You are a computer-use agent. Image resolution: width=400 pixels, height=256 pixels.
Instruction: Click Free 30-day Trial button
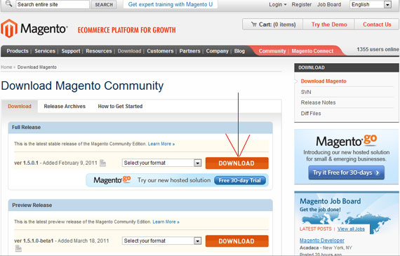240,180
